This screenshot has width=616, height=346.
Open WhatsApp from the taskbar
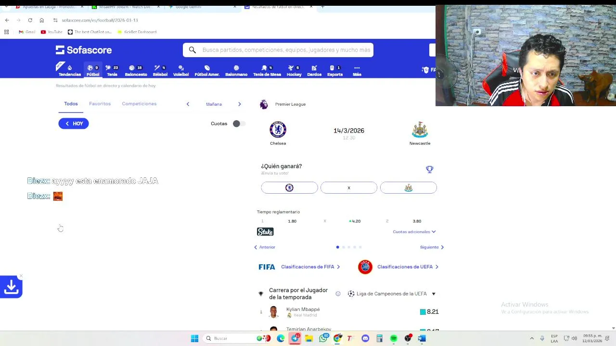(x=323, y=338)
